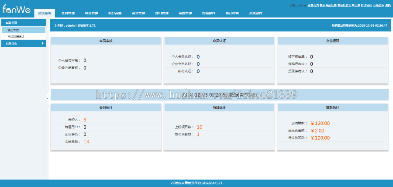This screenshot has height=187, width=393.
Task: Click the 个人会员审核 count value
Action: click(85, 60)
